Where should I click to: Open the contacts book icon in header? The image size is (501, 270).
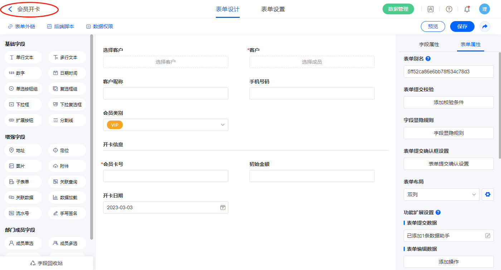(x=431, y=9)
